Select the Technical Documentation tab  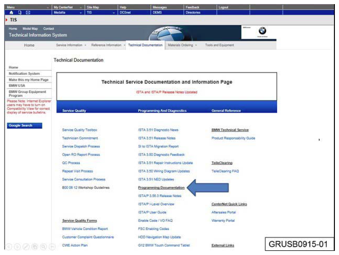pos(145,45)
